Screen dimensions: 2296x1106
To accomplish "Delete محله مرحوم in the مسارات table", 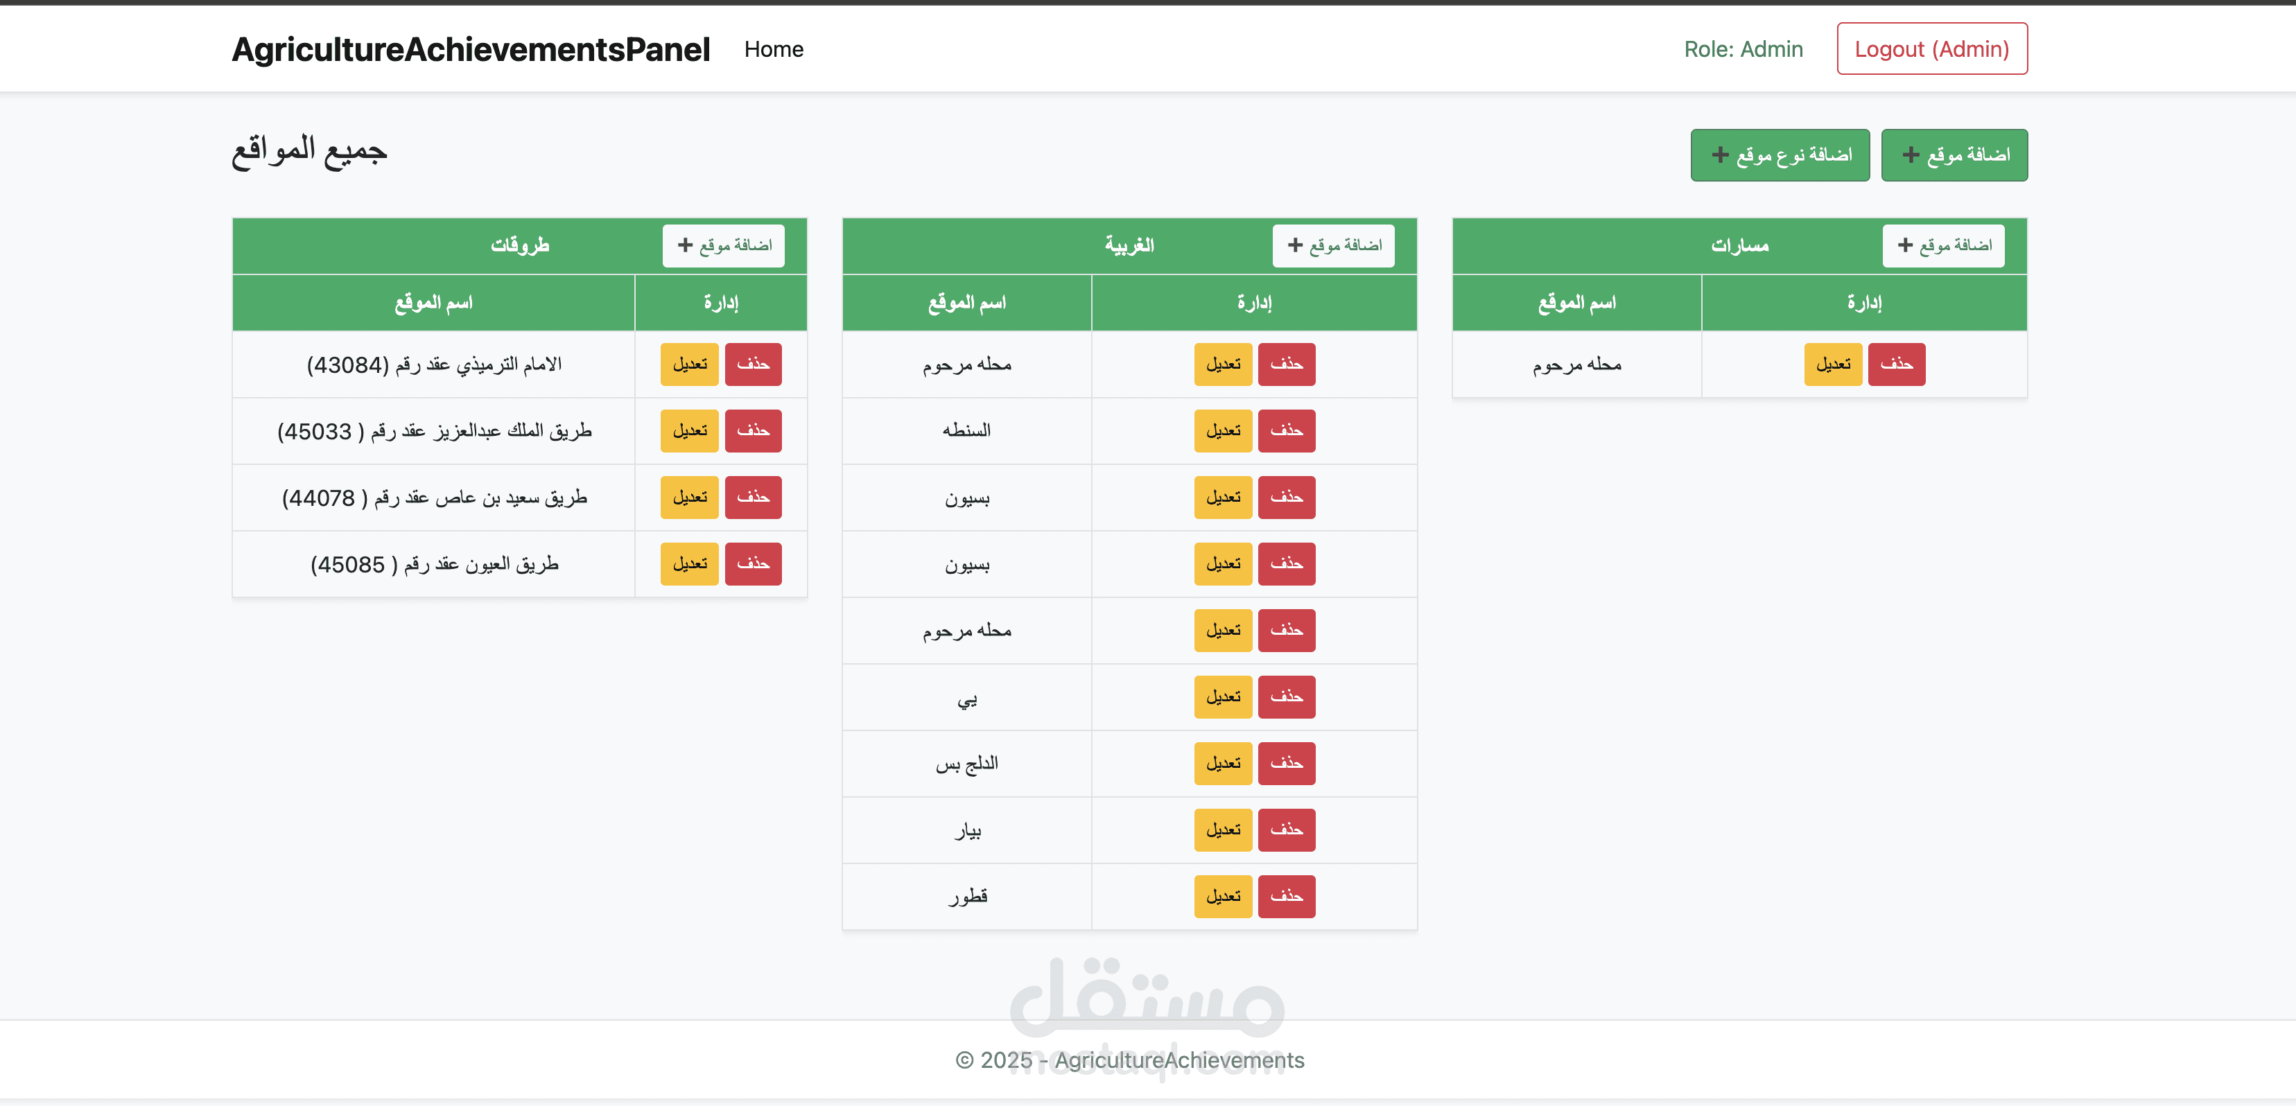I will coord(1896,364).
